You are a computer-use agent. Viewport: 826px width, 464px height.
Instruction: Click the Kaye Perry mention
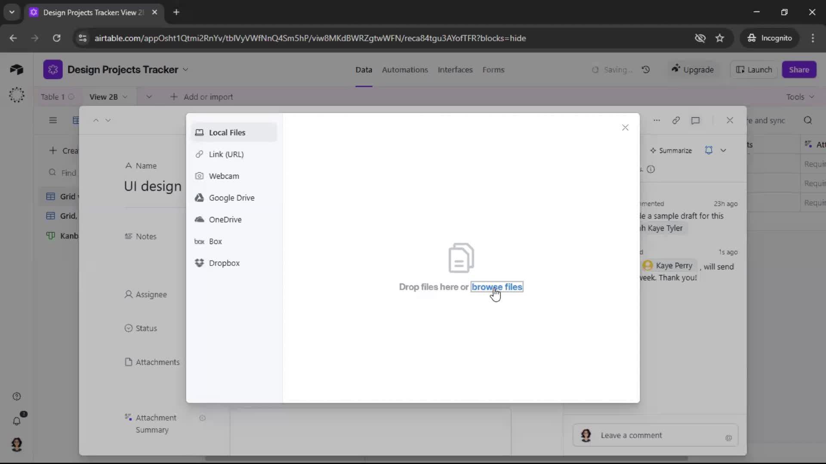pos(669,266)
